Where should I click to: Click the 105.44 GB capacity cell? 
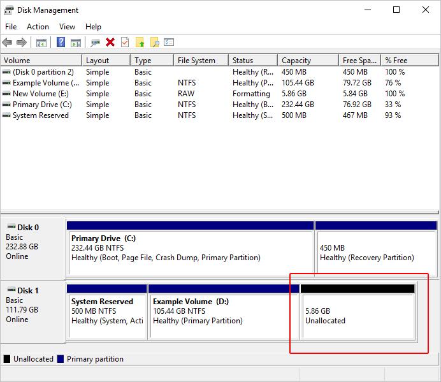click(x=298, y=83)
